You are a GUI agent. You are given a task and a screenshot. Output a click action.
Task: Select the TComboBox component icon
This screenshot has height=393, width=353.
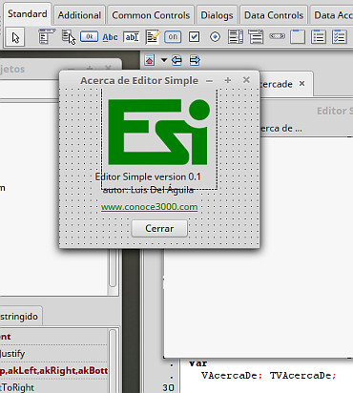coord(256,37)
